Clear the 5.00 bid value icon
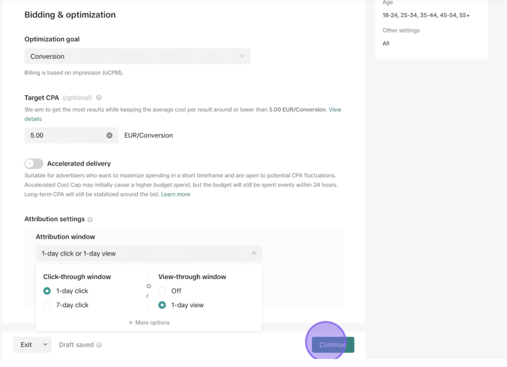 (x=109, y=136)
